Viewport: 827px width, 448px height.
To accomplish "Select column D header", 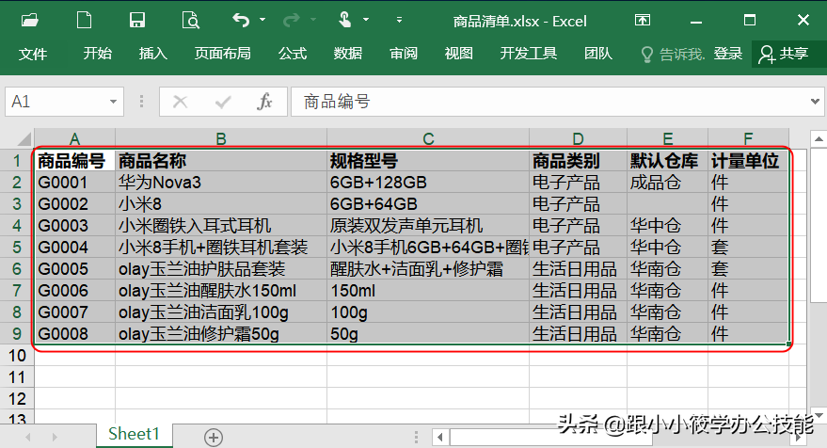I will [578, 138].
